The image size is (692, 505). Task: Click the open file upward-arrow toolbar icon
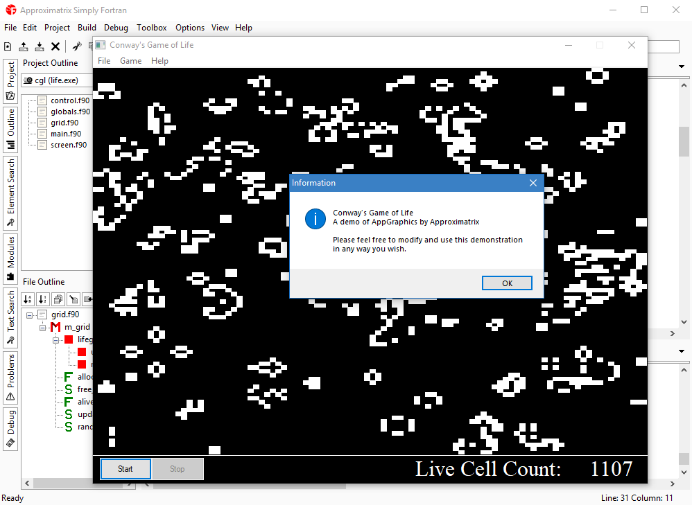point(24,46)
